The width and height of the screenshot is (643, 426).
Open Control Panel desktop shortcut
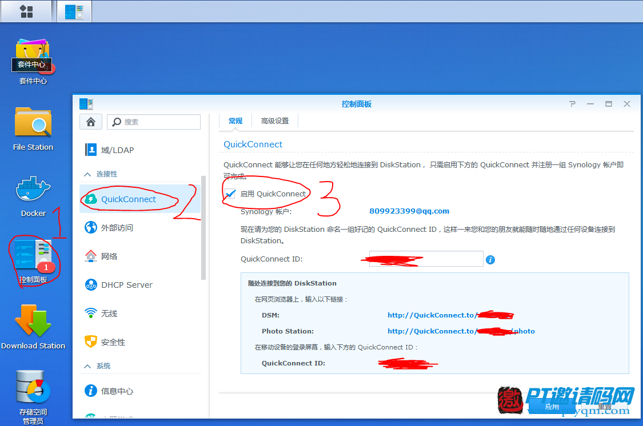(x=33, y=262)
